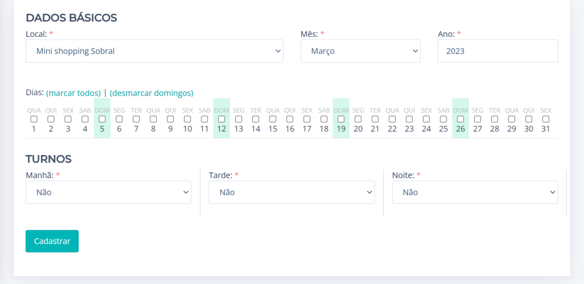Click the "marcar todos" link
The image size is (584, 284).
(x=74, y=93)
